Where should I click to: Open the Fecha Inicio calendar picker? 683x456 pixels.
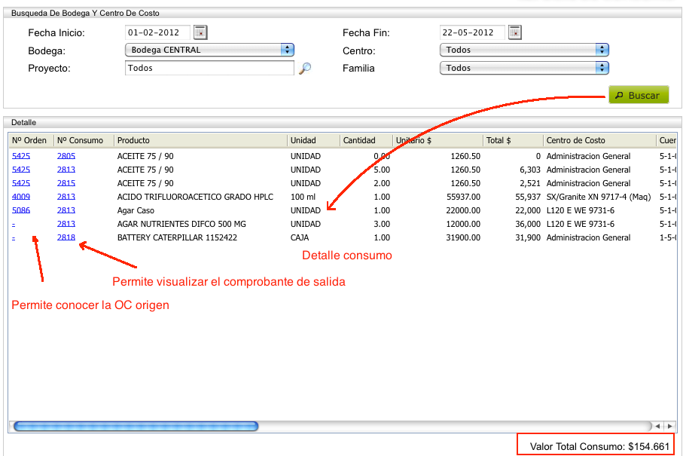(x=200, y=32)
